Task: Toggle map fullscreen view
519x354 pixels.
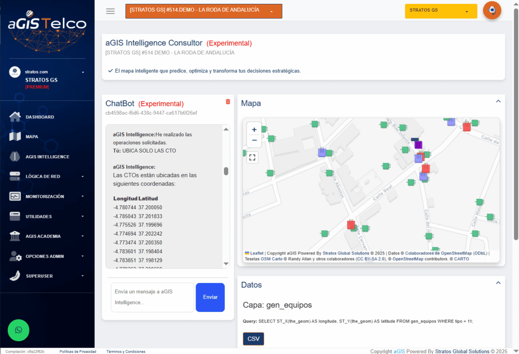Action: point(253,157)
